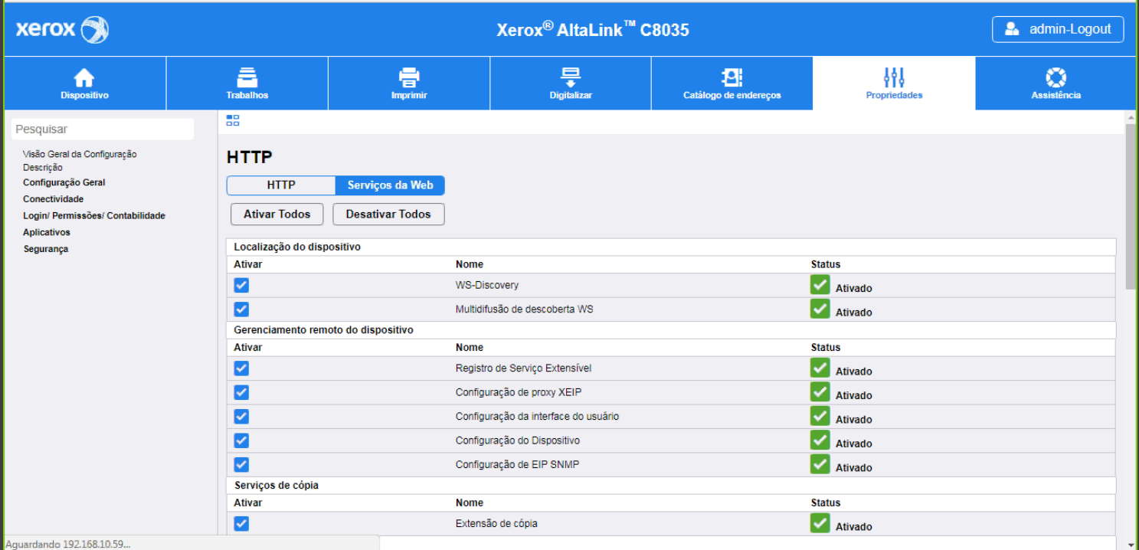
Task: Select the Propriedades sliders icon
Action: coord(894,77)
